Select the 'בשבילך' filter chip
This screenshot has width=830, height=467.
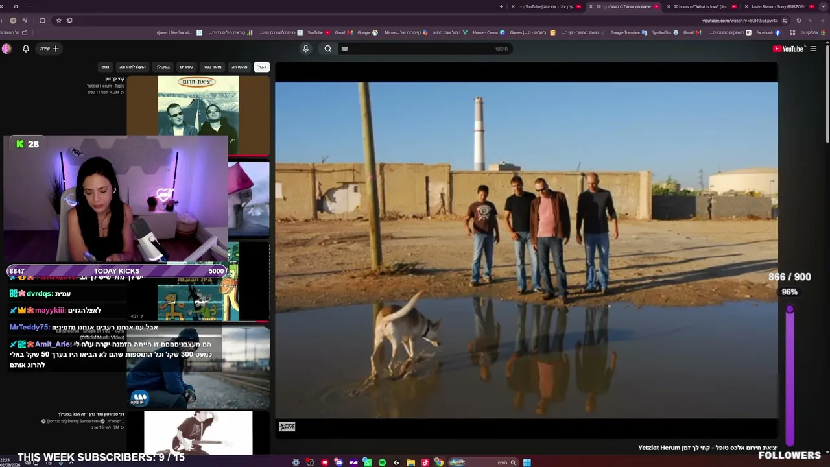point(163,67)
